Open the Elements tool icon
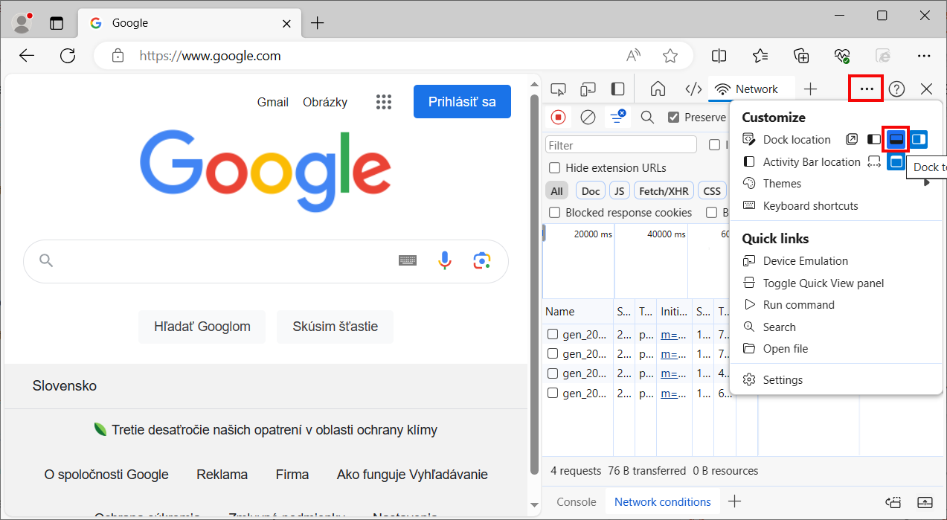The height and width of the screenshot is (520, 947). point(693,89)
